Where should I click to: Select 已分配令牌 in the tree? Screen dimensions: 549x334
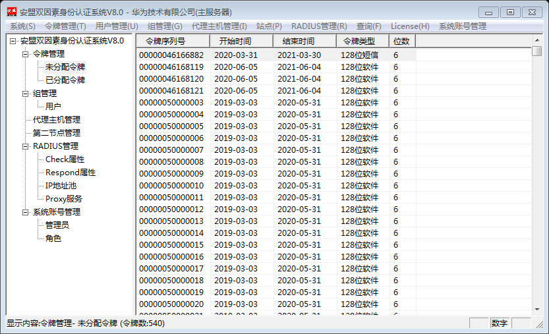[x=65, y=80]
